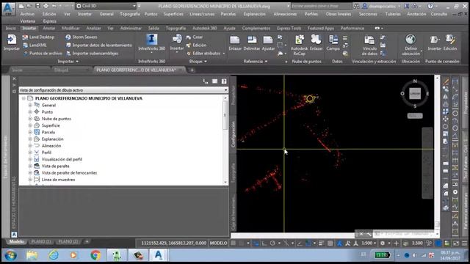Select Visualización del perfil tree item

point(62,159)
